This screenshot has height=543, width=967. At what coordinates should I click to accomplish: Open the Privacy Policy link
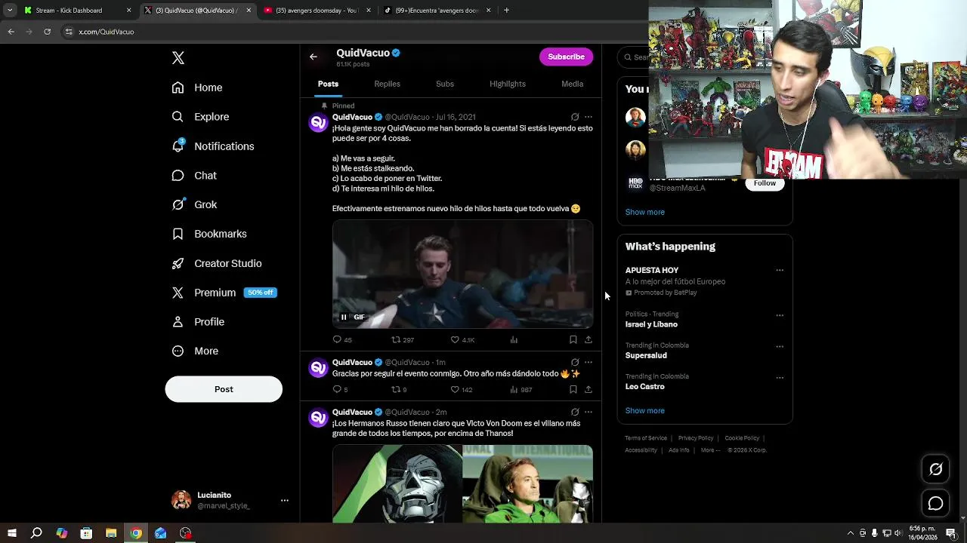pyautogui.click(x=696, y=438)
